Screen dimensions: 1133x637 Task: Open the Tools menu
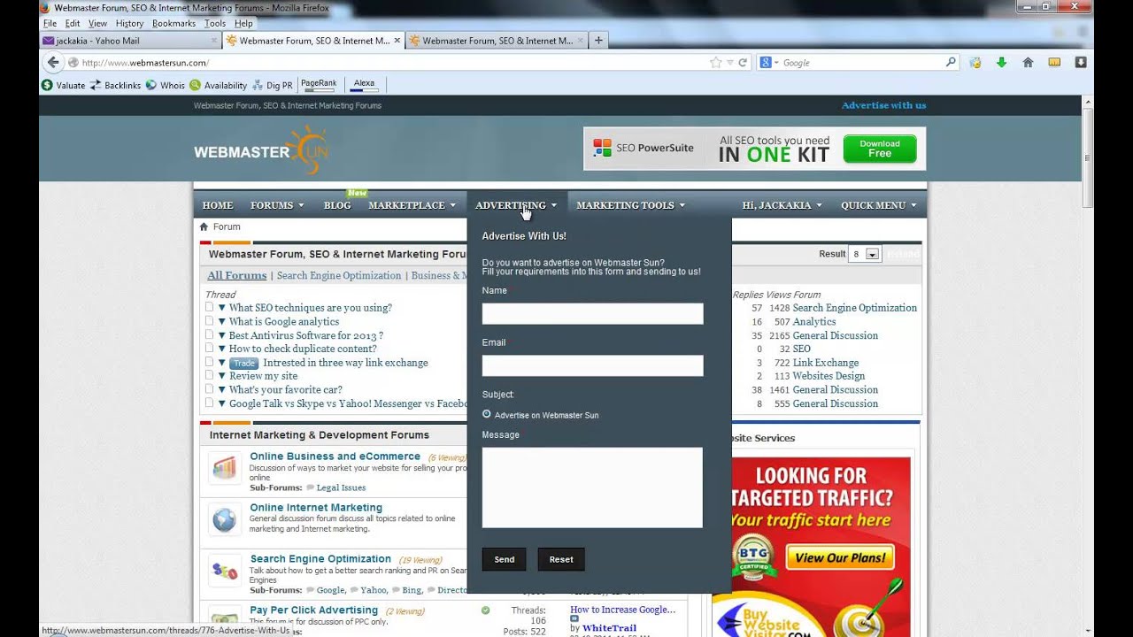(x=214, y=23)
